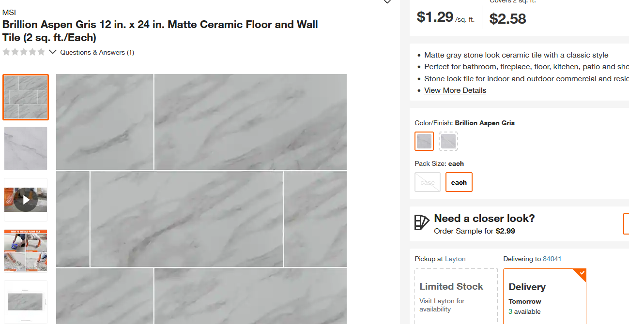Change the delivery ZIP code 84041
This screenshot has width=629, height=324.
click(552, 259)
